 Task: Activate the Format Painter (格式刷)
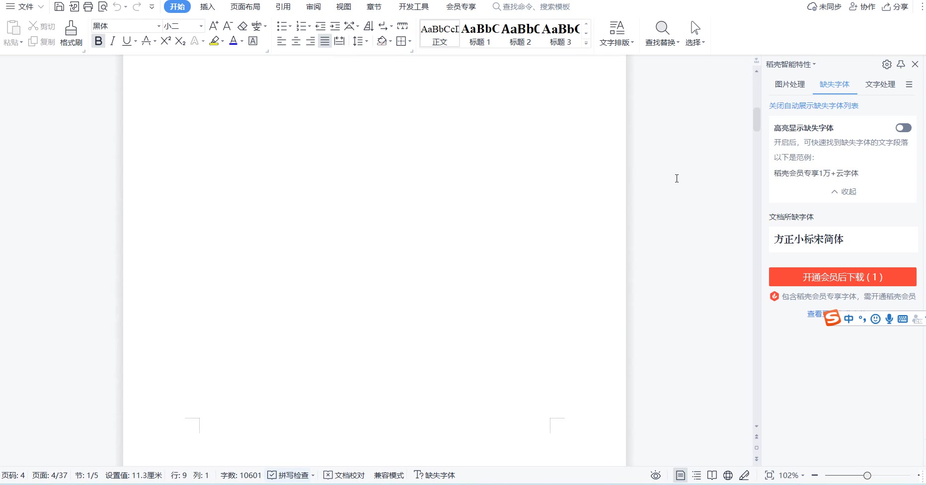[71, 33]
